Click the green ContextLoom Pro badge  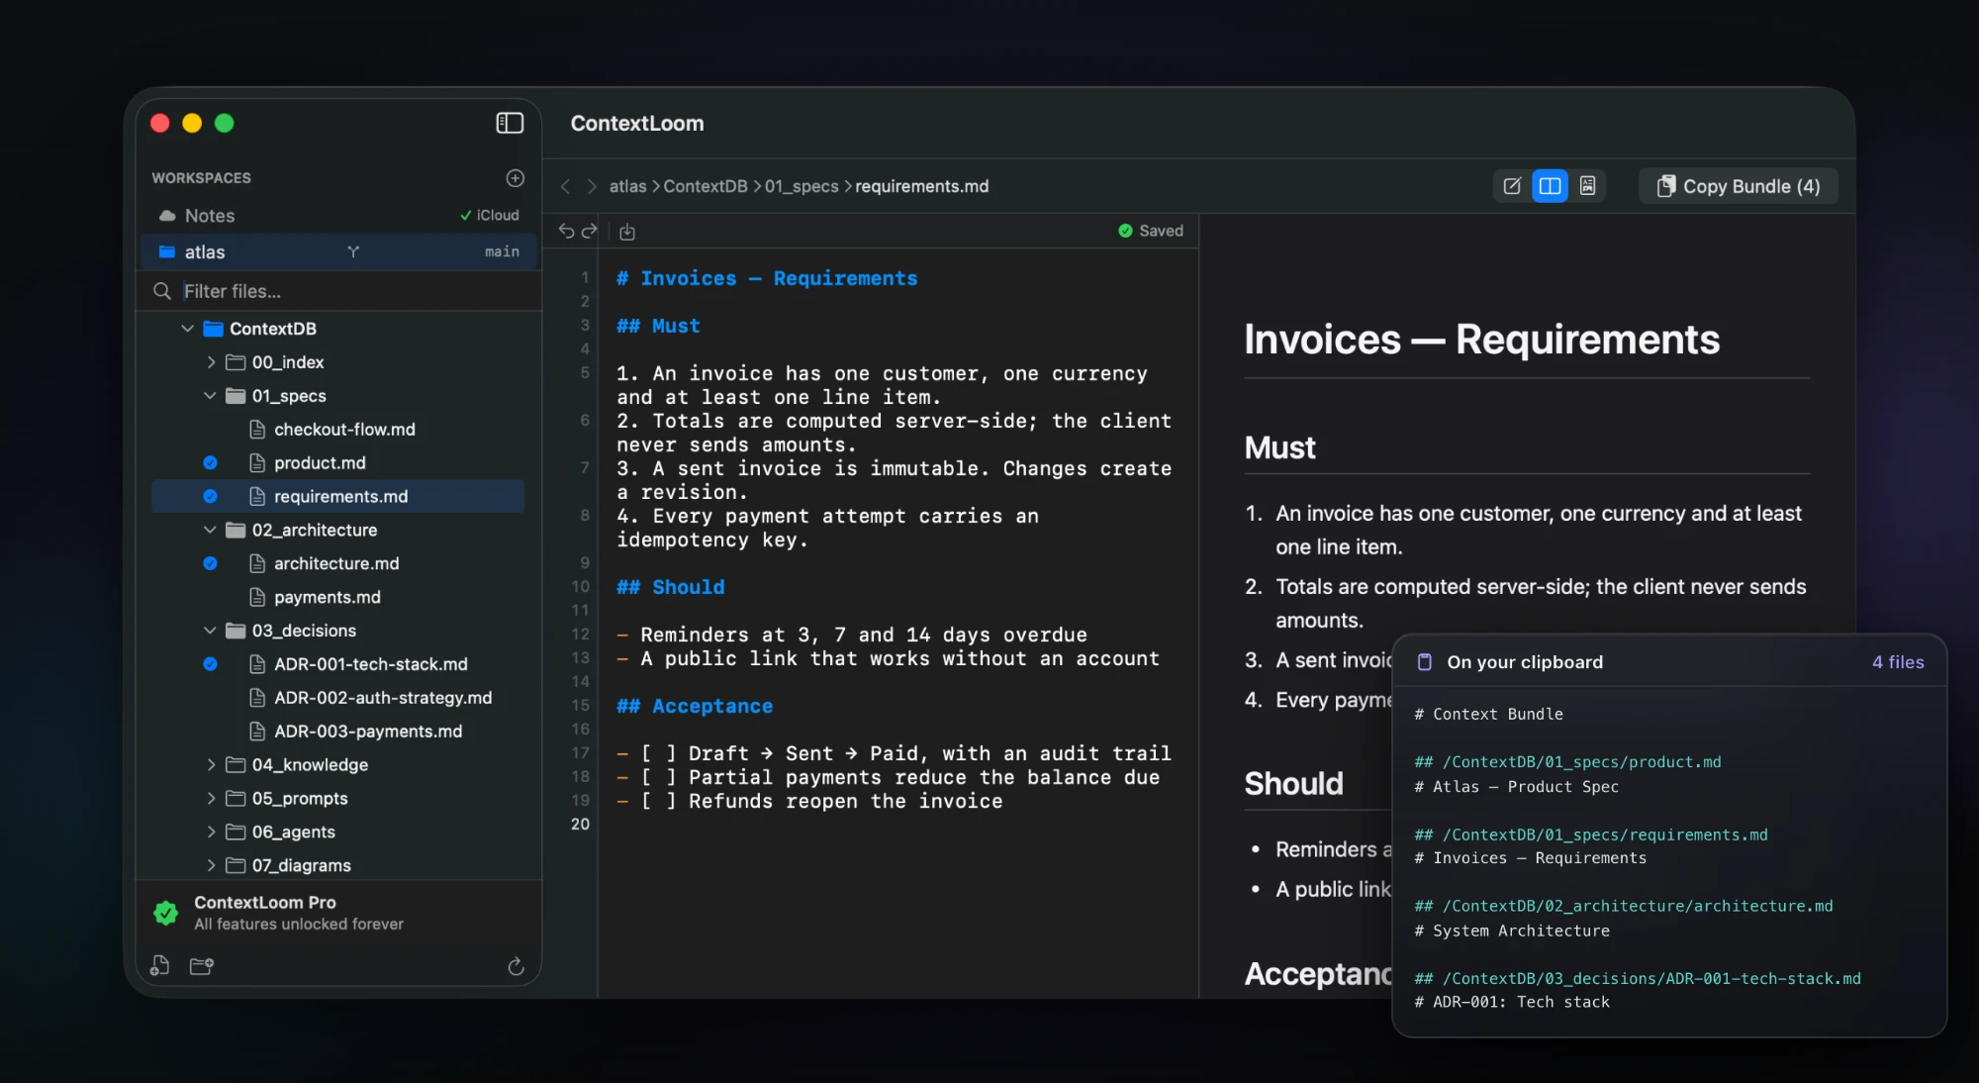tap(166, 913)
